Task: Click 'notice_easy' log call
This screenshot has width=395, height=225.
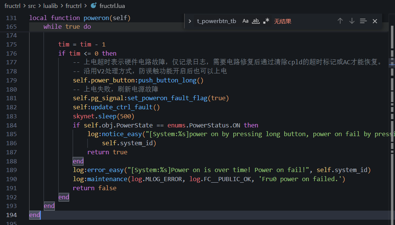Action: click(x=122, y=134)
